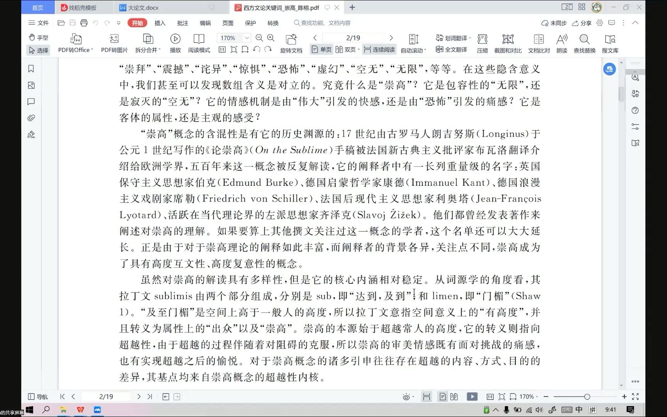Jump to last page in status bar

150,397
